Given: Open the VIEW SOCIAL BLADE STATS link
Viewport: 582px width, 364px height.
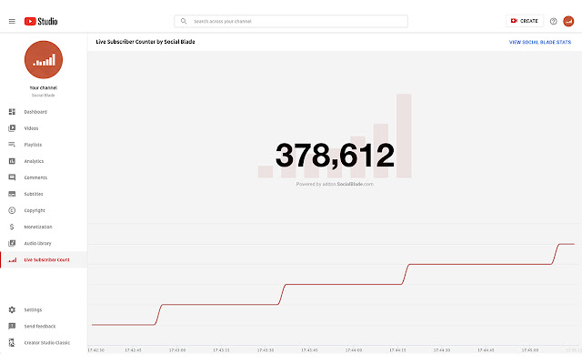Looking at the screenshot, I should coord(540,43).
